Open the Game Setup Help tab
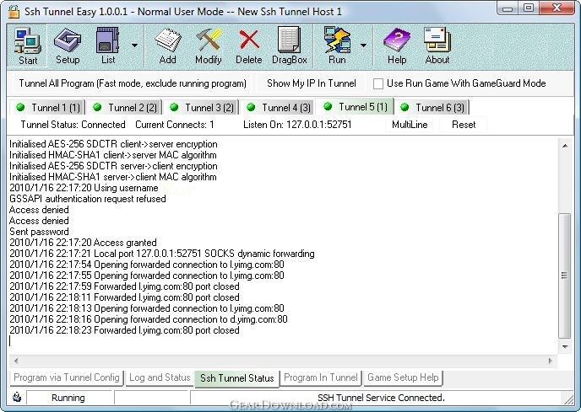581x412 pixels. [403, 377]
